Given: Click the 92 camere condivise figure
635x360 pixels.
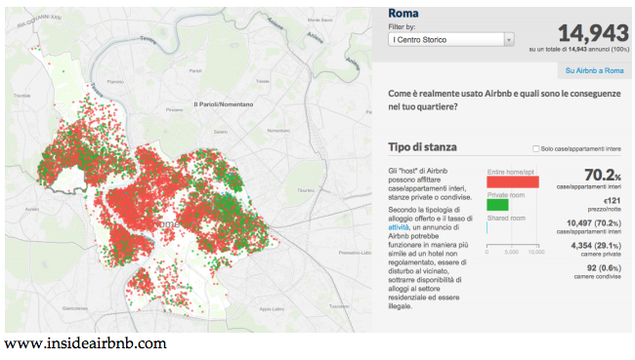Looking at the screenshot, I should click(x=604, y=267).
